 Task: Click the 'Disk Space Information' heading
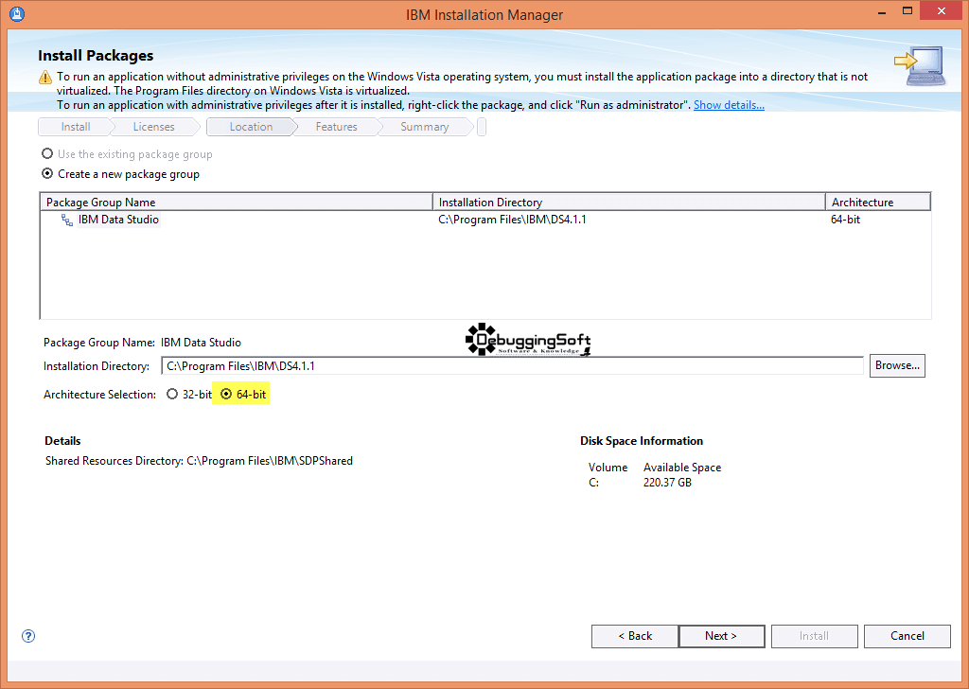(x=642, y=441)
